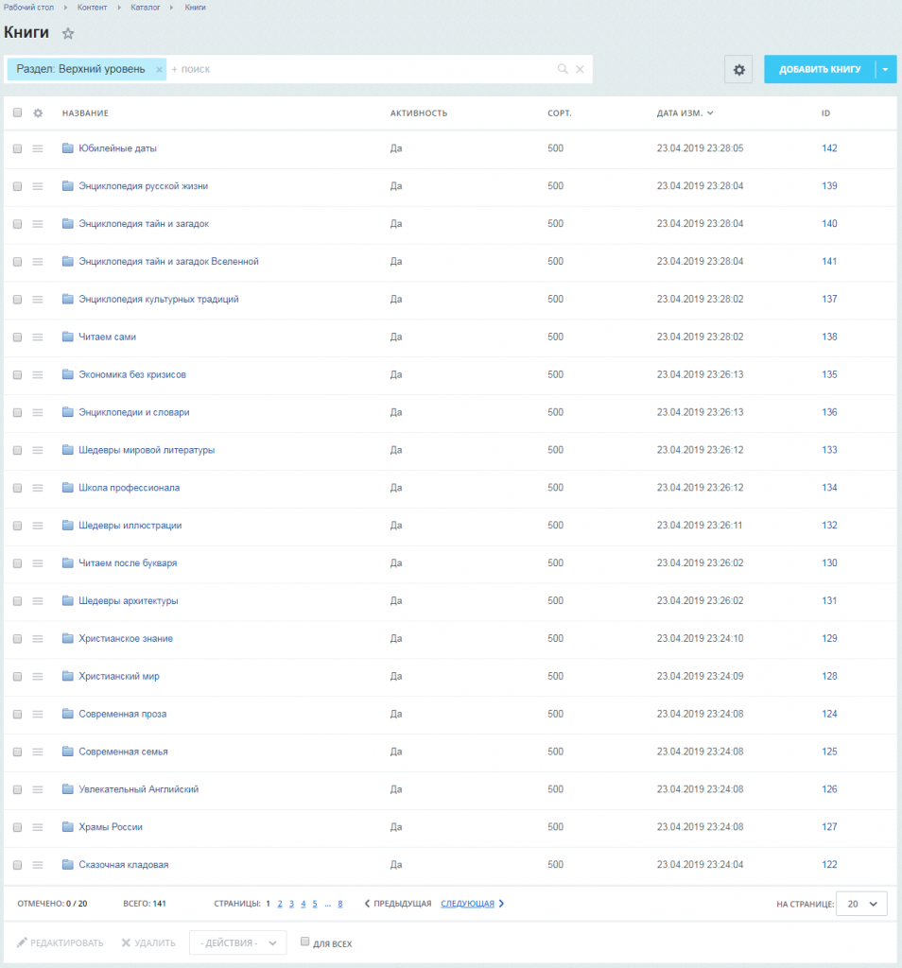Click the folder icon of Сказочная кладовая
Image resolution: width=902 pixels, height=968 pixels.
tap(68, 864)
